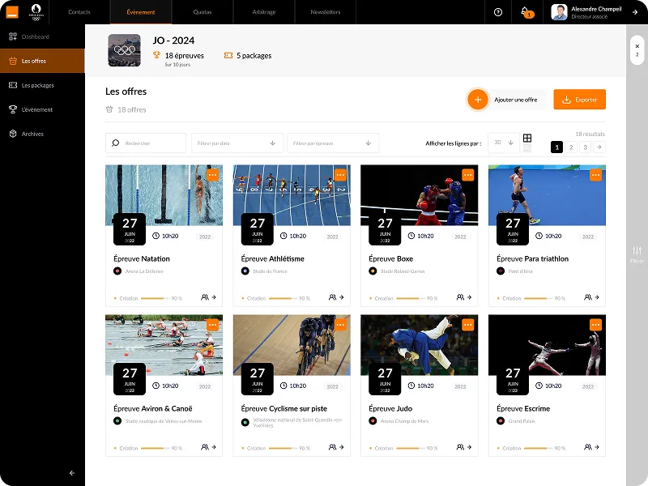Click the people icon on Épreuve Natation card
648x486 pixels.
(205, 297)
